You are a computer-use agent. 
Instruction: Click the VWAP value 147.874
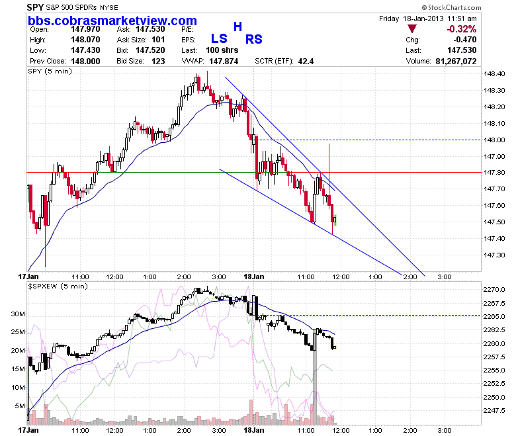[224, 62]
